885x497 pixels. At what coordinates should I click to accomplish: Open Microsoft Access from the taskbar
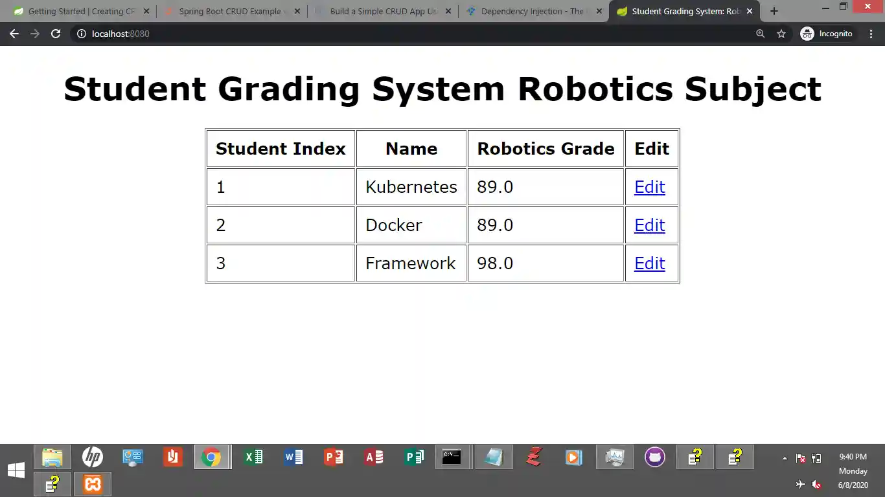pyautogui.click(x=373, y=457)
